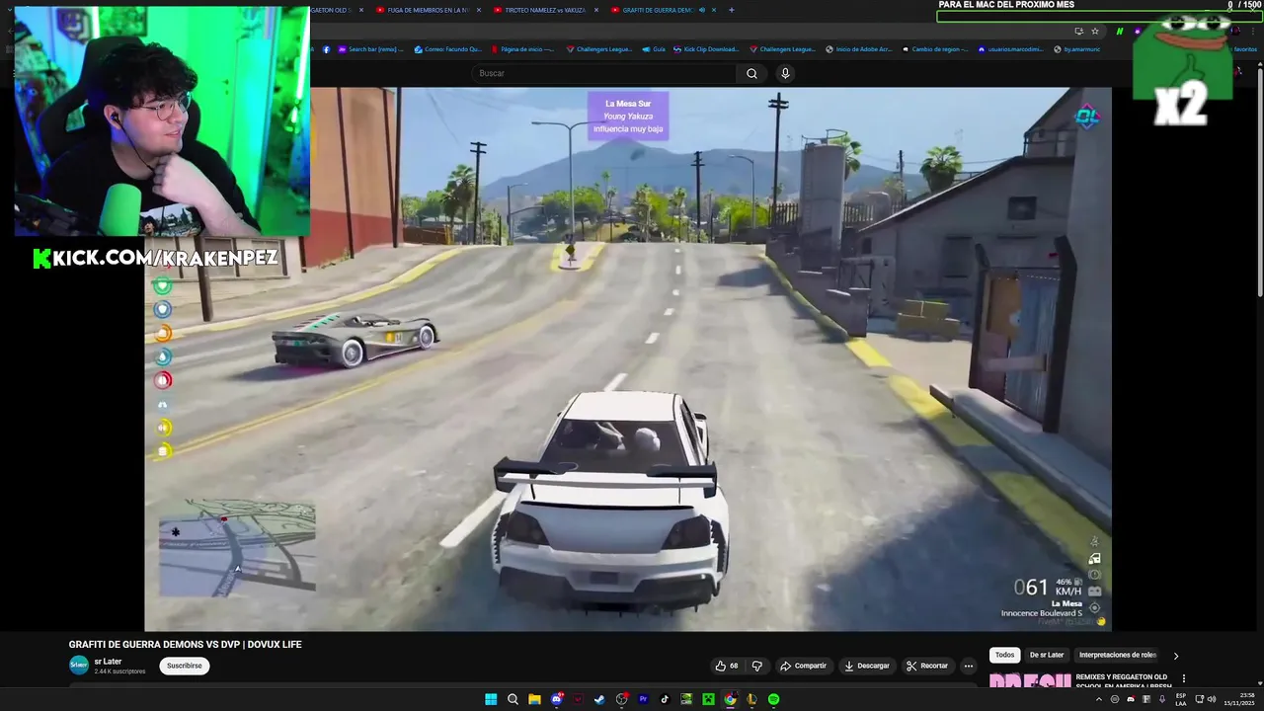
Task: Open the three-dot more actions menu
Action: 968,666
